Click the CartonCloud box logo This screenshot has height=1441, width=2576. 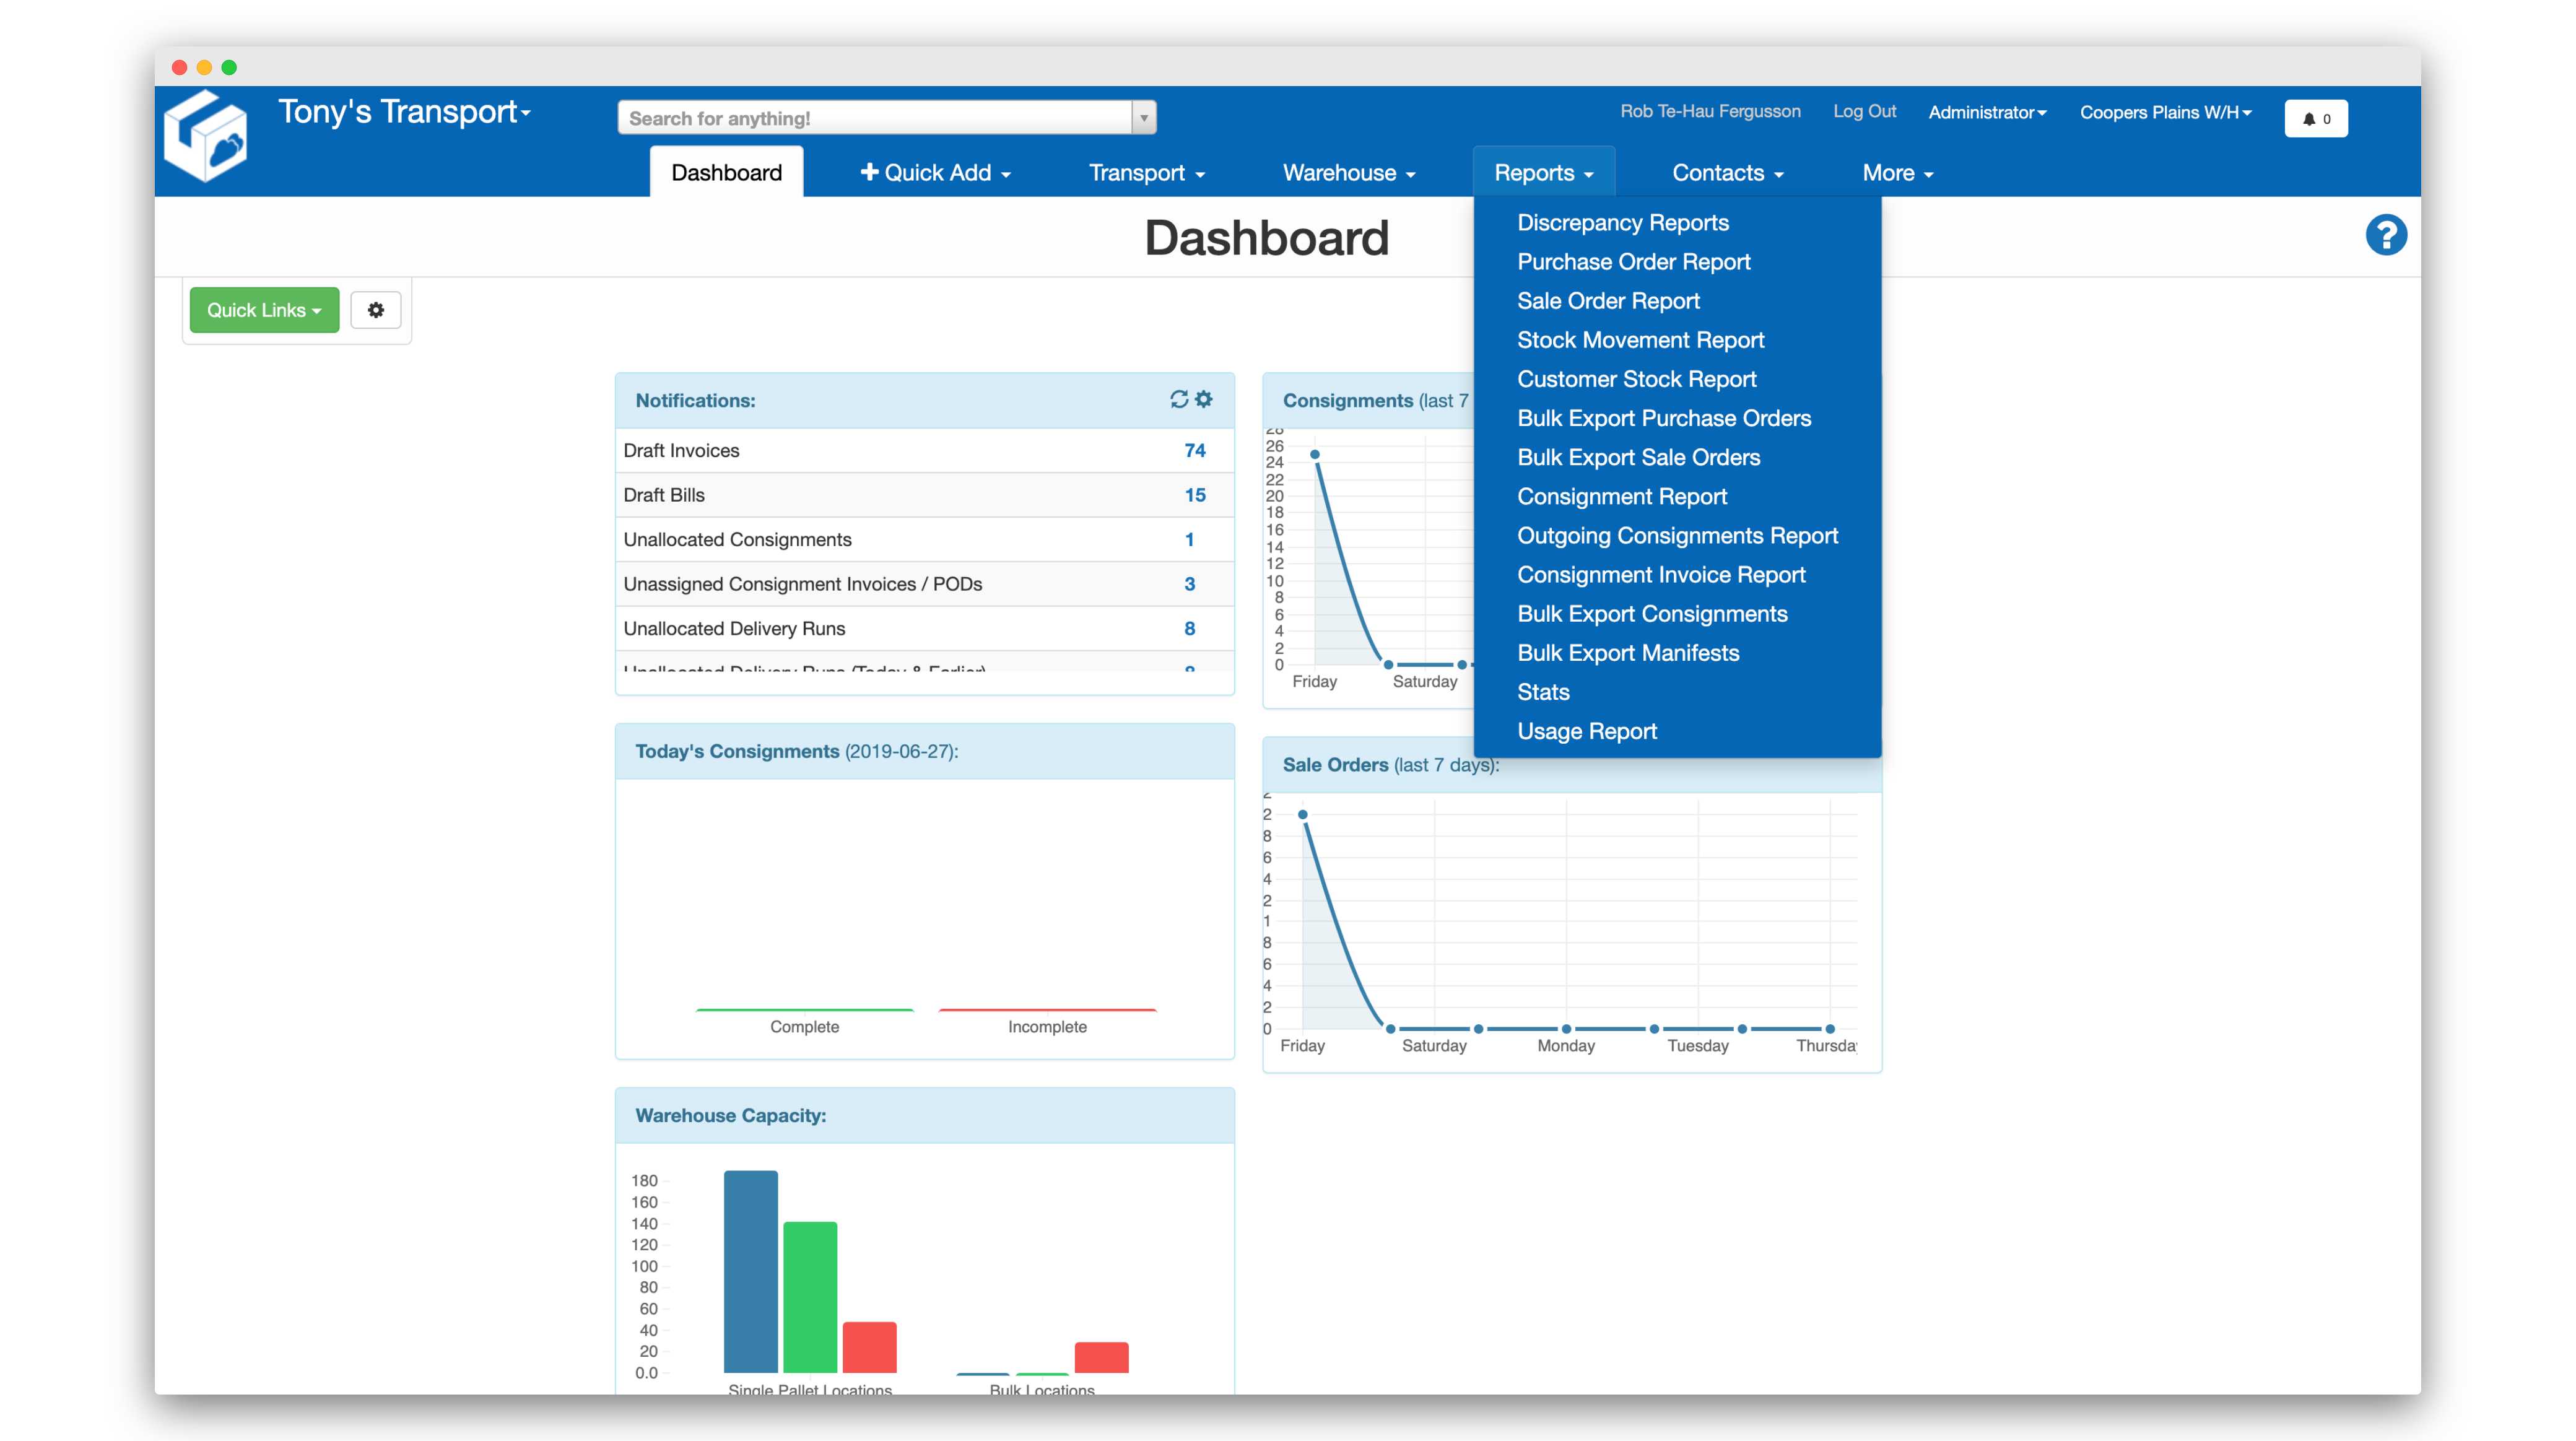coord(206,138)
